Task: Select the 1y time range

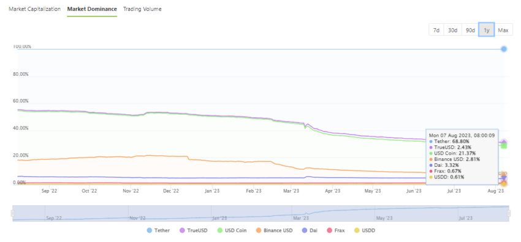Action: coord(487,30)
